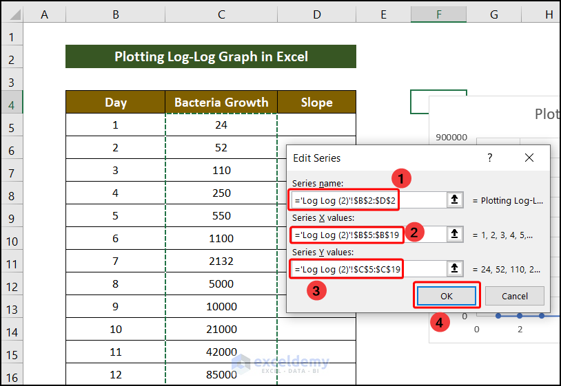Select the title cell Plotting Log-Log Graph

pyautogui.click(x=211, y=56)
